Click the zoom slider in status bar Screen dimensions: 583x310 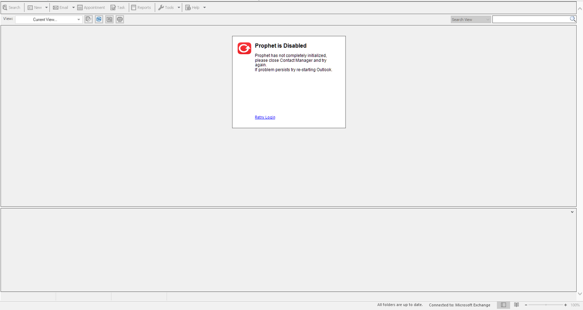point(546,305)
